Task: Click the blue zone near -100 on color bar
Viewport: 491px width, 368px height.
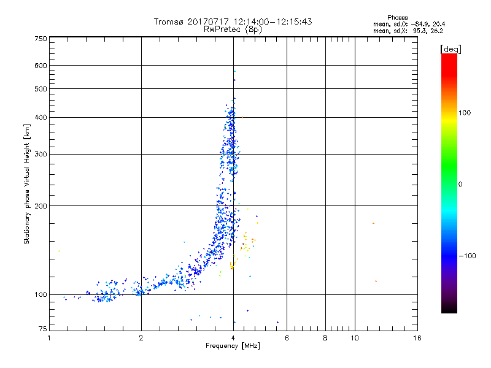Action: (x=449, y=255)
